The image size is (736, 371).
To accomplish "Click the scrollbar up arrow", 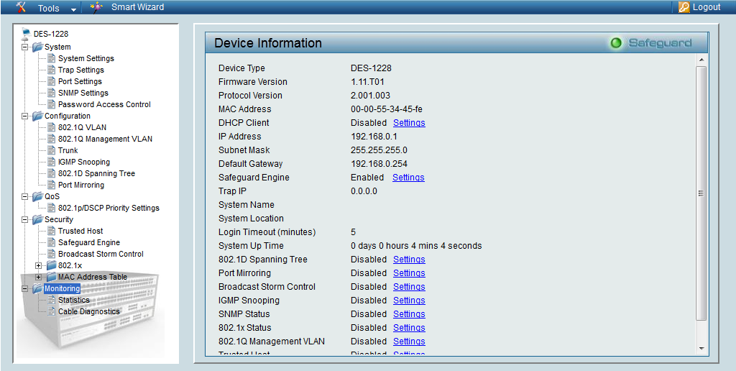I will [x=701, y=60].
